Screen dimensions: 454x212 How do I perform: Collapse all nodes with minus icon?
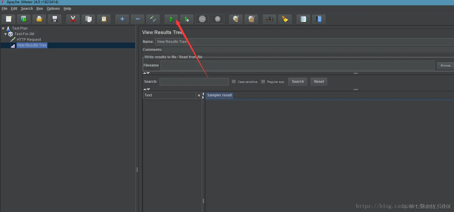tap(137, 19)
